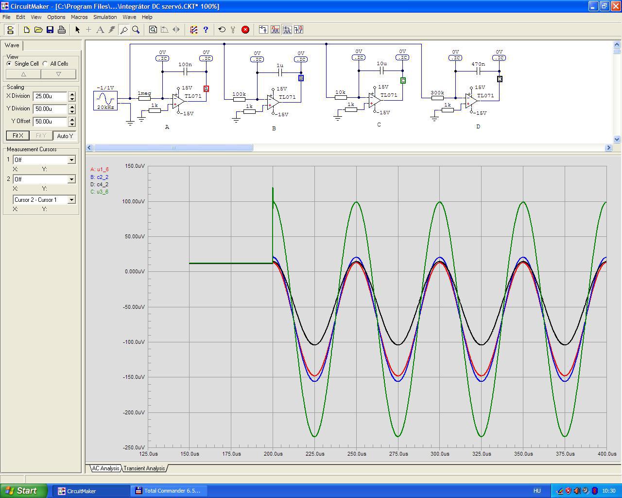Click the X Division value field
The image size is (622, 498).
(x=50, y=96)
